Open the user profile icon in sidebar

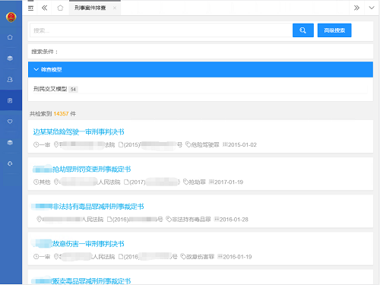click(10, 80)
